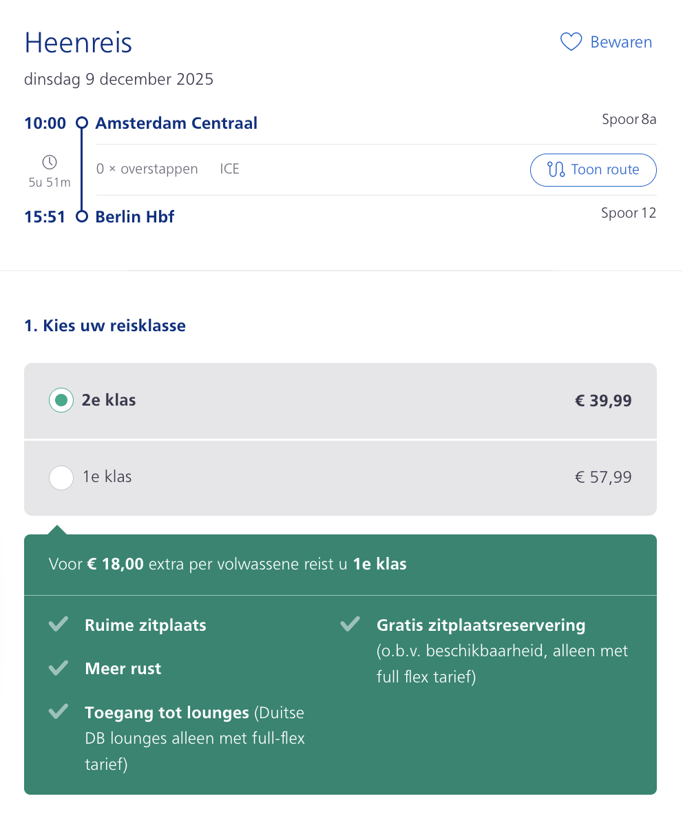The image size is (683, 825).
Task: Click the checkmark icon beside Meer rust
Action: (x=59, y=668)
